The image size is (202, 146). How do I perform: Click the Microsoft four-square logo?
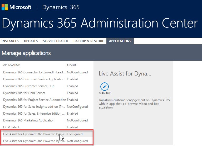coord(5,7)
